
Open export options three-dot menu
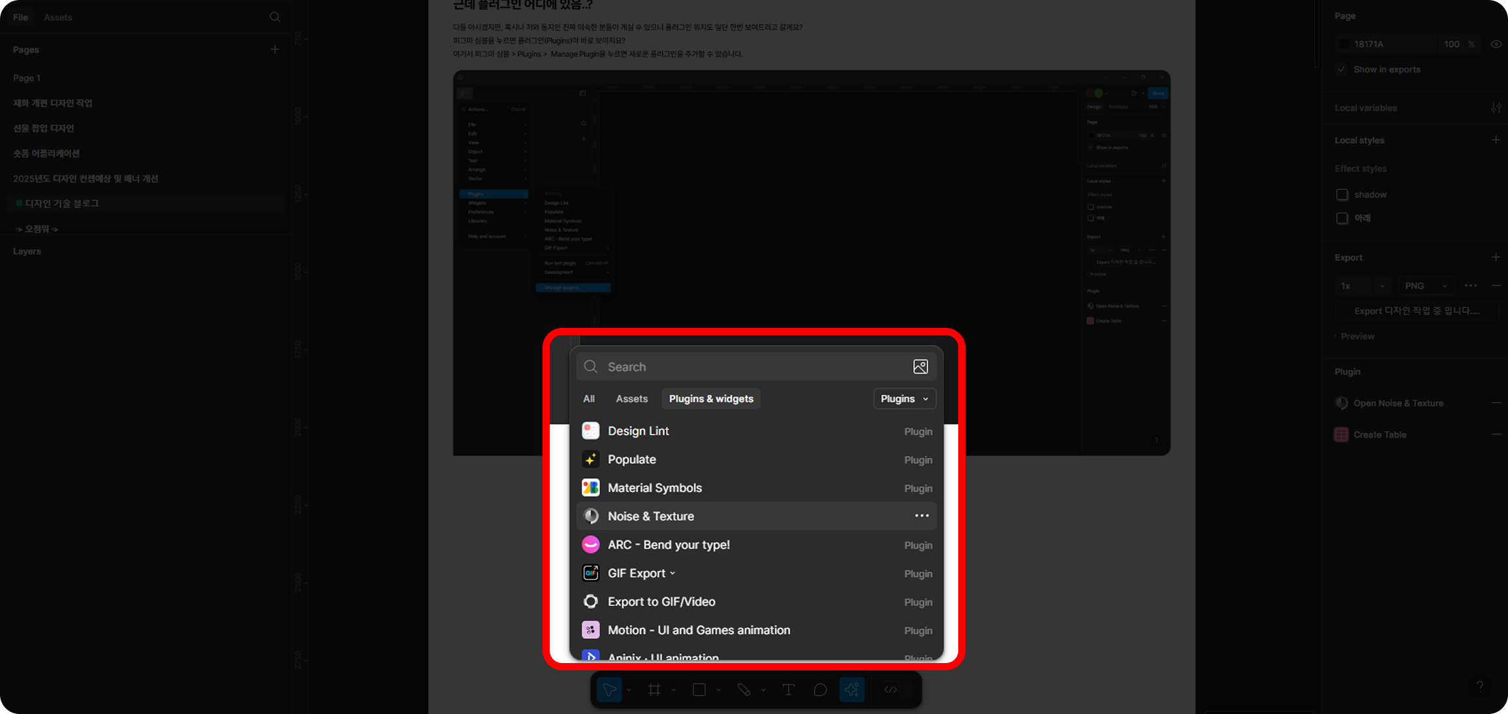point(1471,285)
